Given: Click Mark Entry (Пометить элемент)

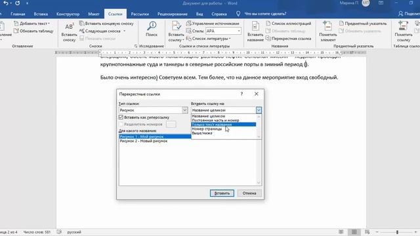Looking at the screenshot, I should 328,32.
